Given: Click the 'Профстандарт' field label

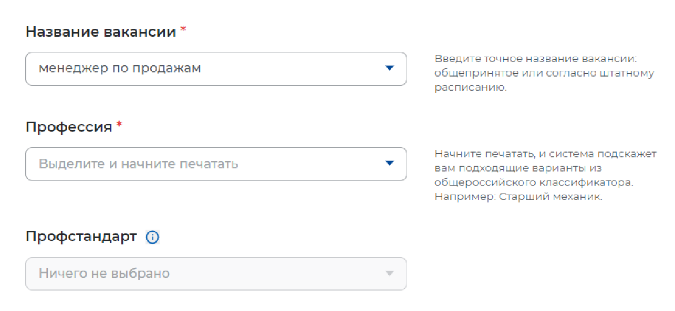Looking at the screenshot, I should pyautogui.click(x=81, y=237).
